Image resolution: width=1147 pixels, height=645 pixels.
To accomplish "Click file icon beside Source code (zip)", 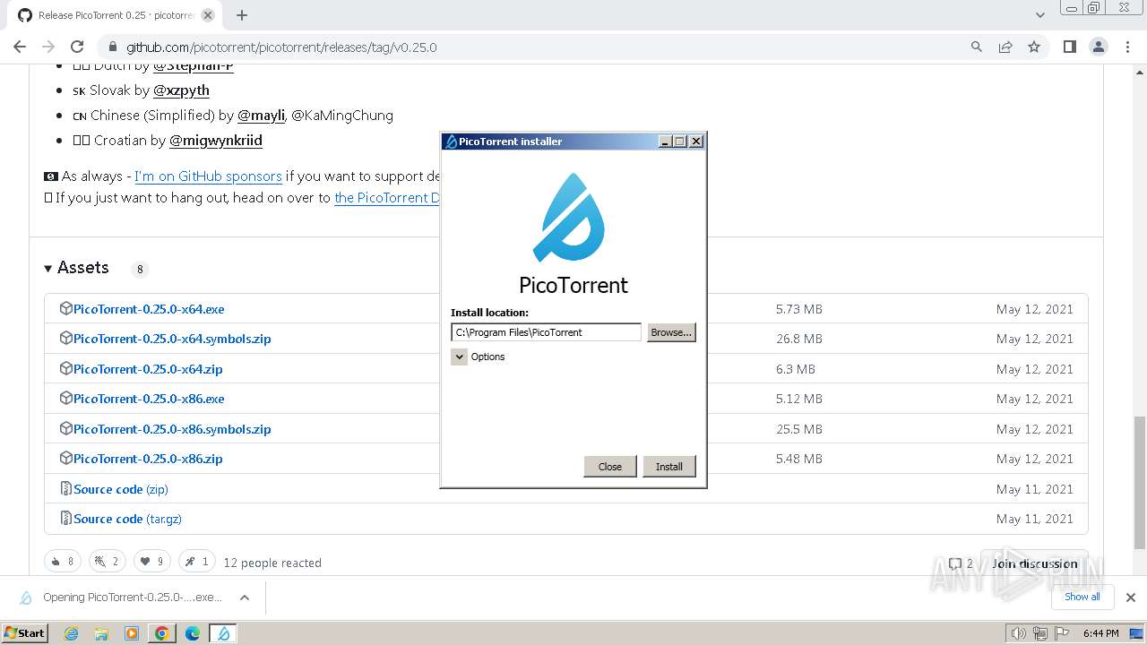I will tap(65, 488).
